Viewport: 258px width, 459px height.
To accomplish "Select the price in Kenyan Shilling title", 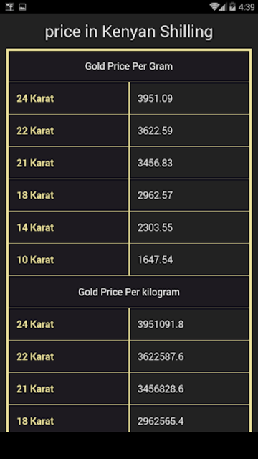I will [x=129, y=32].
